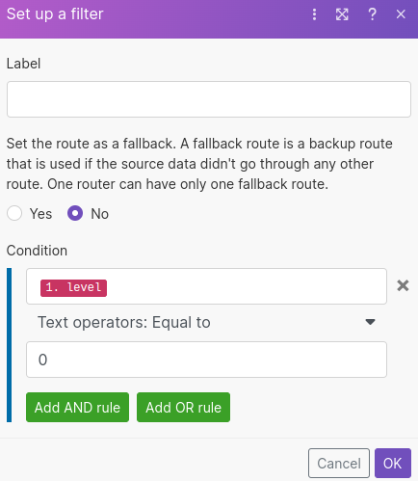The width and height of the screenshot is (418, 481).
Task: Cancel the filter setup
Action: 339,464
